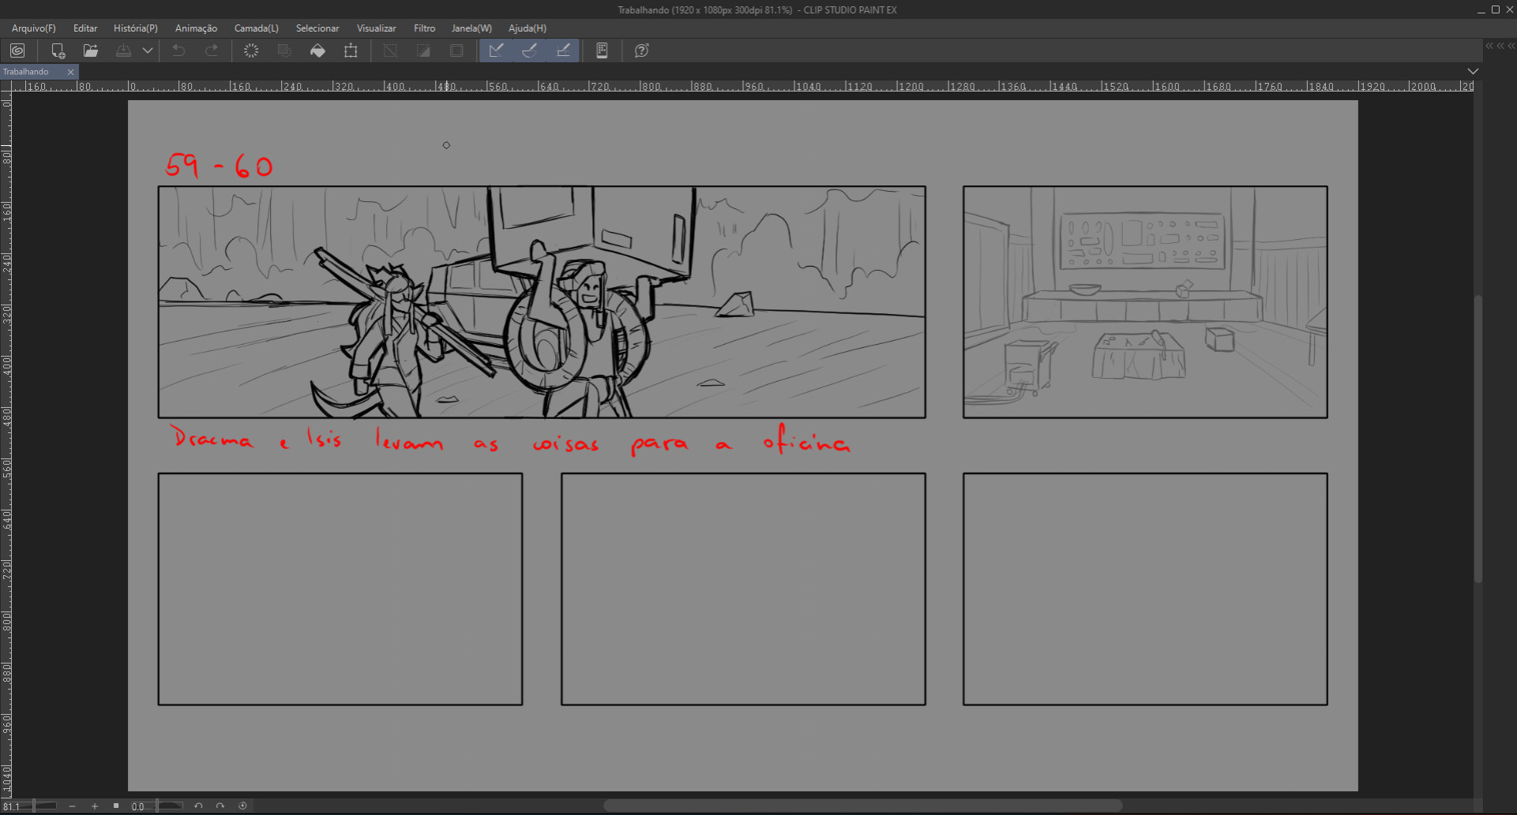Open the Arquivo(F) menu
The width and height of the screenshot is (1517, 815).
34,28
